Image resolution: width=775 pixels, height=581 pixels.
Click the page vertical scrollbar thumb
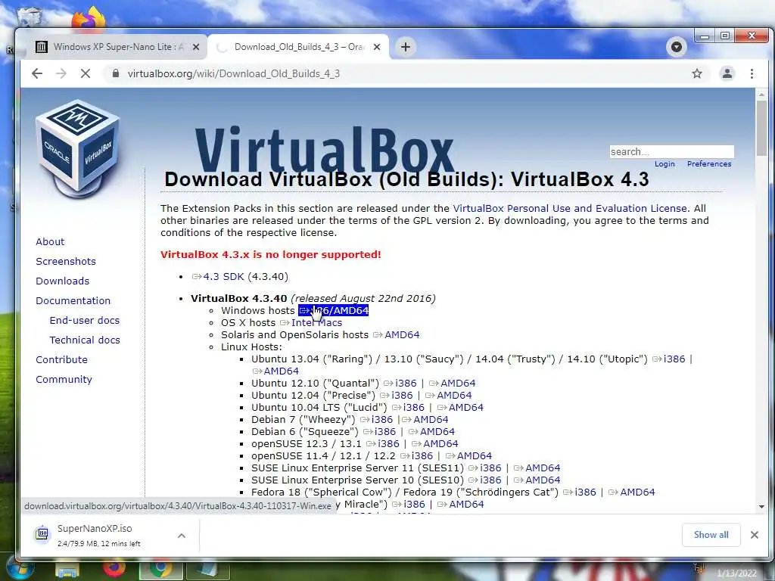click(x=761, y=129)
